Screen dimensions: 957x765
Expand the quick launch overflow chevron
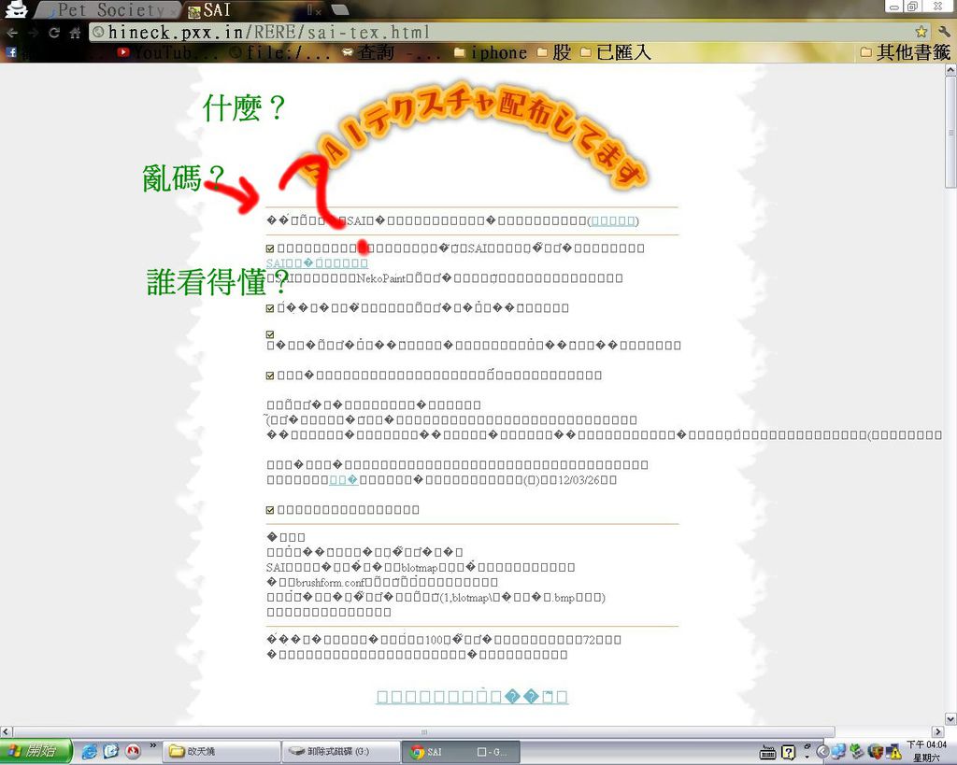pos(152,745)
